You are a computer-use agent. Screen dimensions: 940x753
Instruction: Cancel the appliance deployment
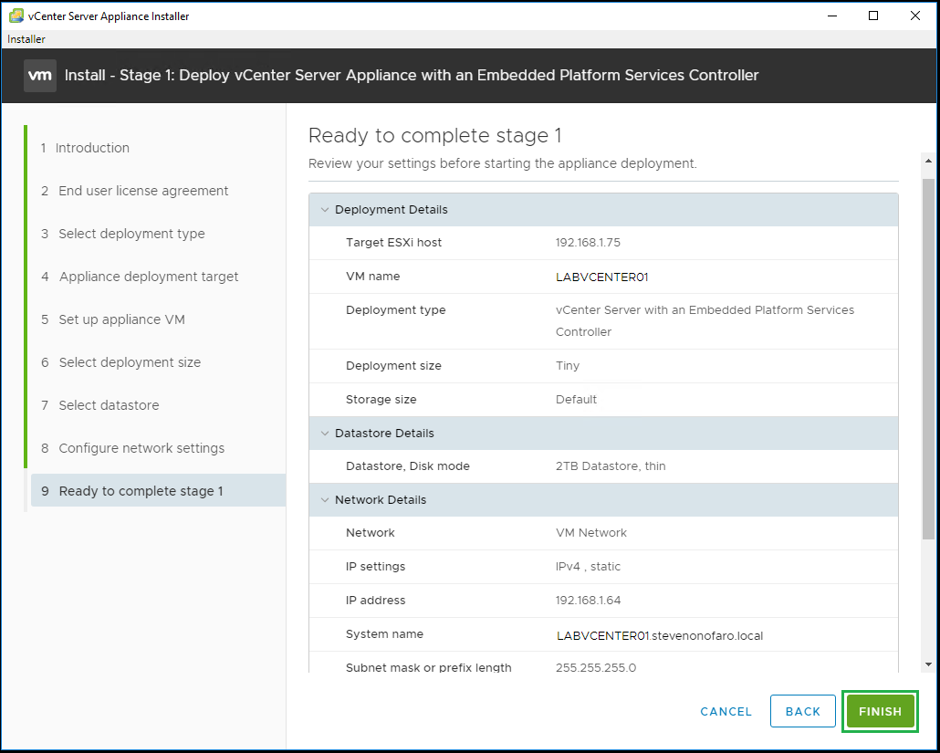[726, 712]
